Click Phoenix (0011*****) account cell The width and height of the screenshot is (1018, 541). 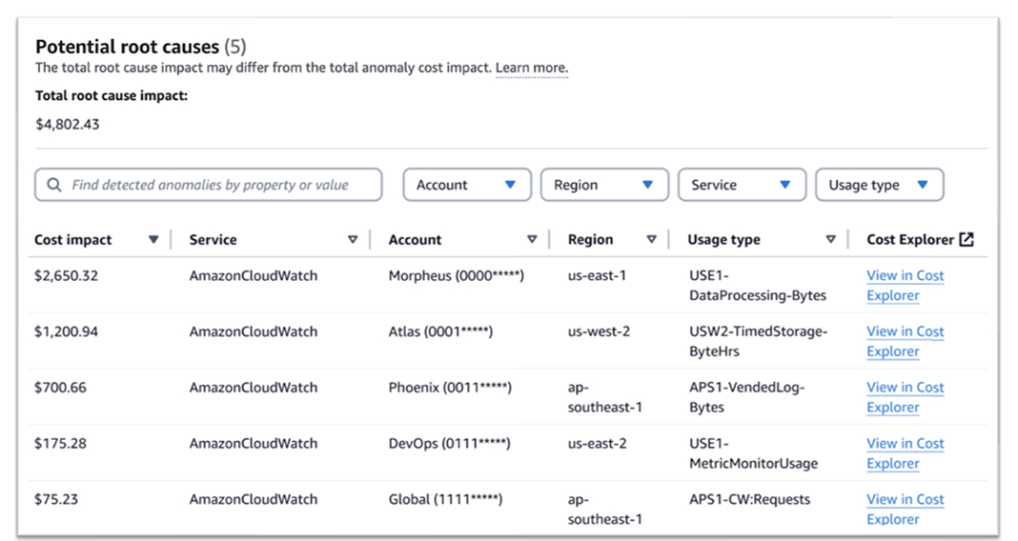[x=450, y=388]
